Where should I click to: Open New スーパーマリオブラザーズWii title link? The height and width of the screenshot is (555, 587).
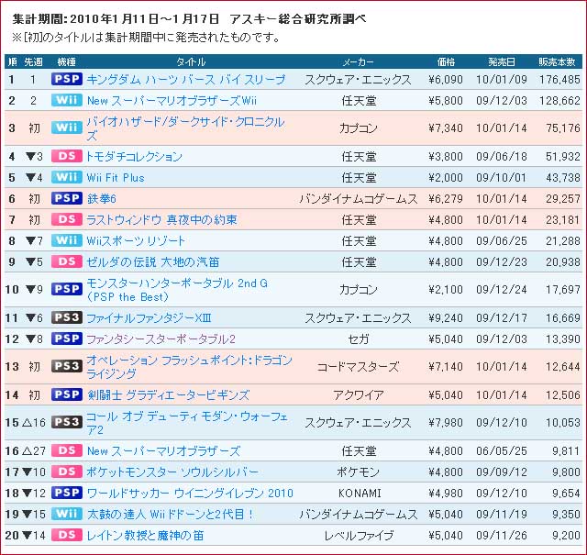tap(172, 101)
